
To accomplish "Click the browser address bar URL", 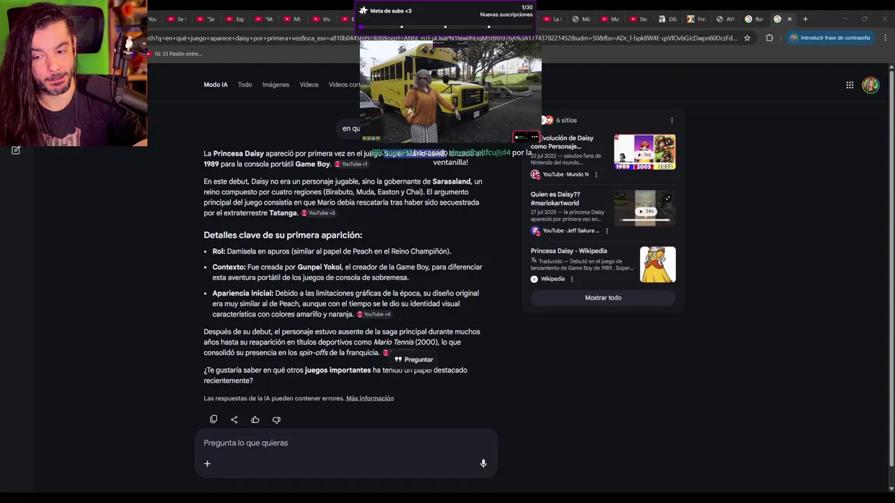I will 441,38.
